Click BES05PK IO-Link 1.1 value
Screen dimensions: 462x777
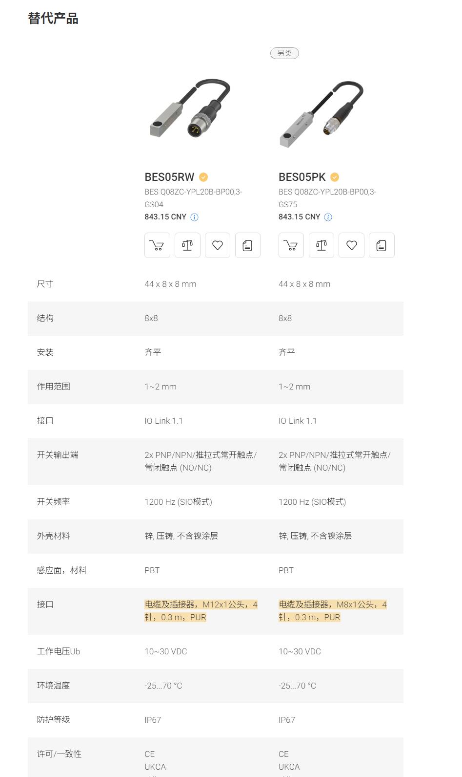click(x=298, y=421)
